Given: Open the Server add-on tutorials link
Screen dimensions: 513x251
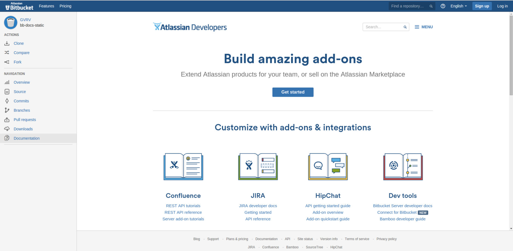Looking at the screenshot, I should 183,219.
